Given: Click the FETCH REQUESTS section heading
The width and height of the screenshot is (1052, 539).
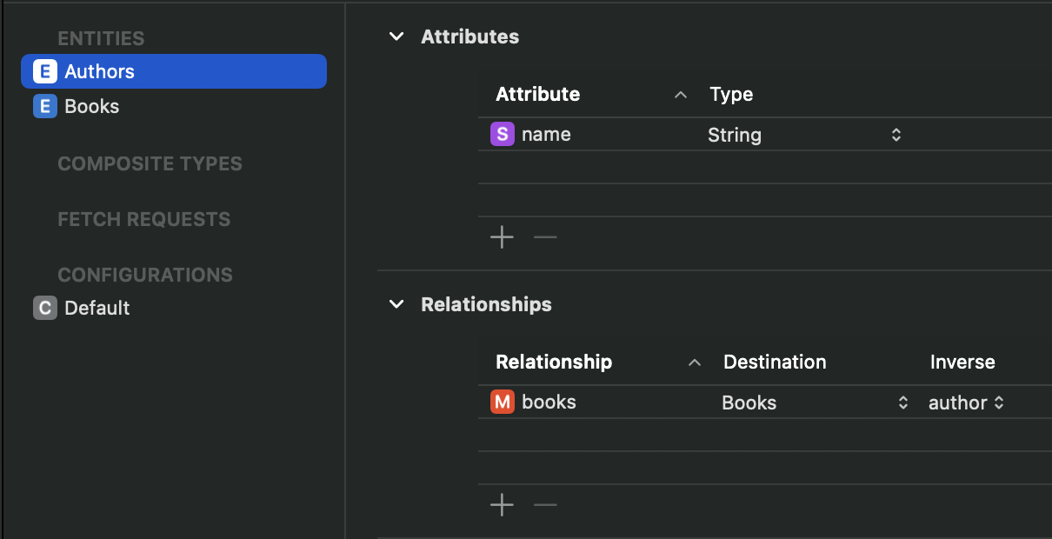Looking at the screenshot, I should click(143, 219).
